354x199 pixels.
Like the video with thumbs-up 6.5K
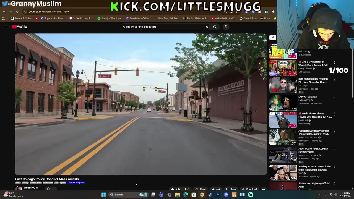coord(175,189)
